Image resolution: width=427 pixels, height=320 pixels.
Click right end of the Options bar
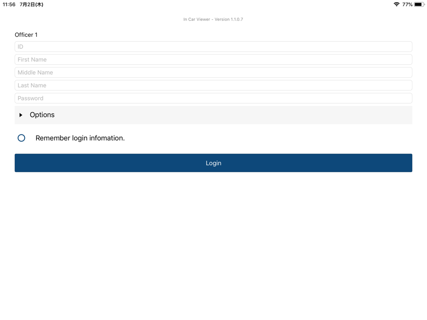click(403, 115)
